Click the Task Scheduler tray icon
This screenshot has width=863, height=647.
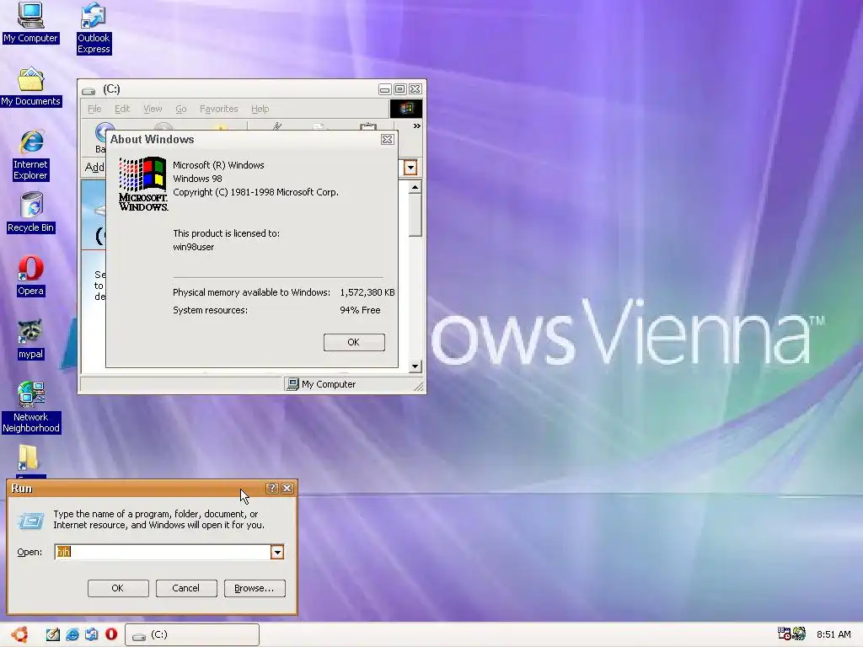(x=785, y=634)
